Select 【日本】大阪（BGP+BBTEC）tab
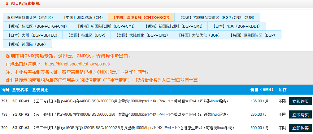 (x=33, y=35)
